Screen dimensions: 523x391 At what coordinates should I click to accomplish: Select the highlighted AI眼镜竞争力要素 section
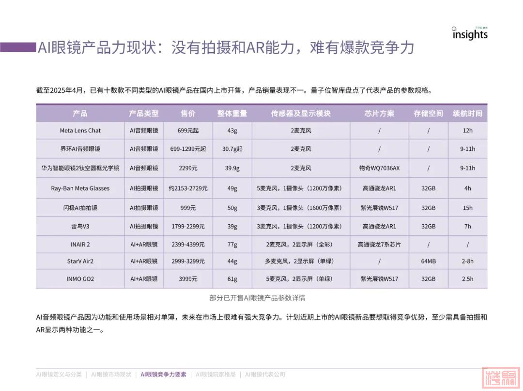tap(163, 374)
